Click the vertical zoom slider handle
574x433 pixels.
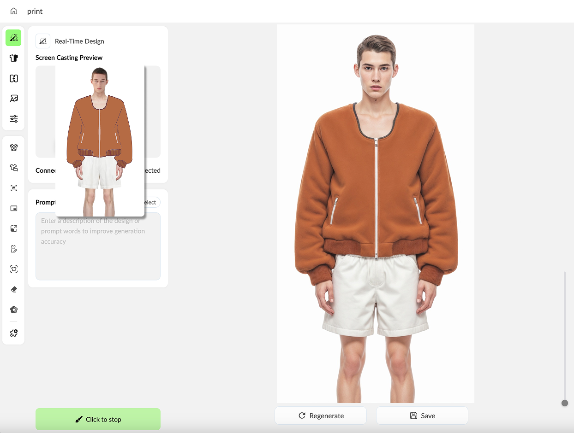[564, 403]
